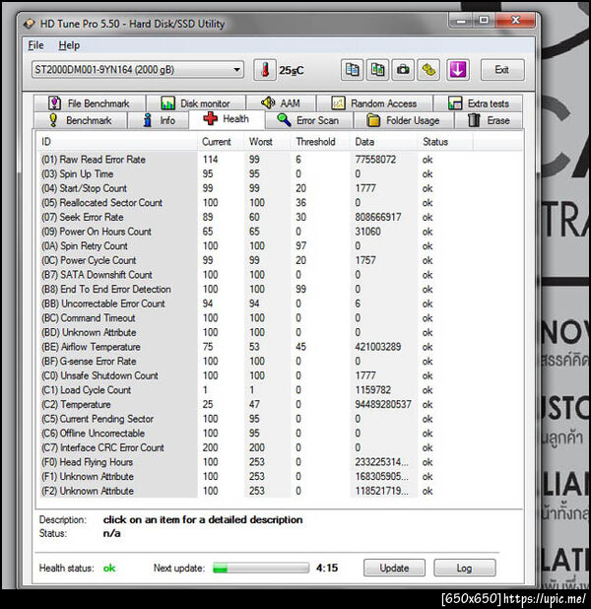Screen dimensions: 591x609
Task: Click the Update button
Action: tap(394, 568)
